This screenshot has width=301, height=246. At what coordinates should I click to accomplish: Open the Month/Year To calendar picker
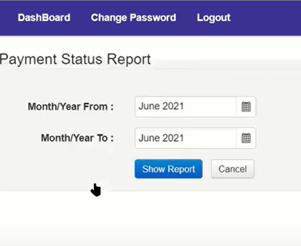(x=246, y=138)
